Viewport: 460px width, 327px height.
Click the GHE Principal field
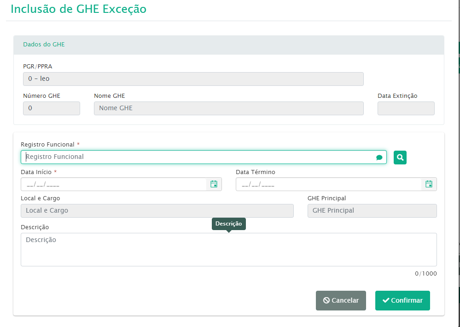pyautogui.click(x=372, y=211)
